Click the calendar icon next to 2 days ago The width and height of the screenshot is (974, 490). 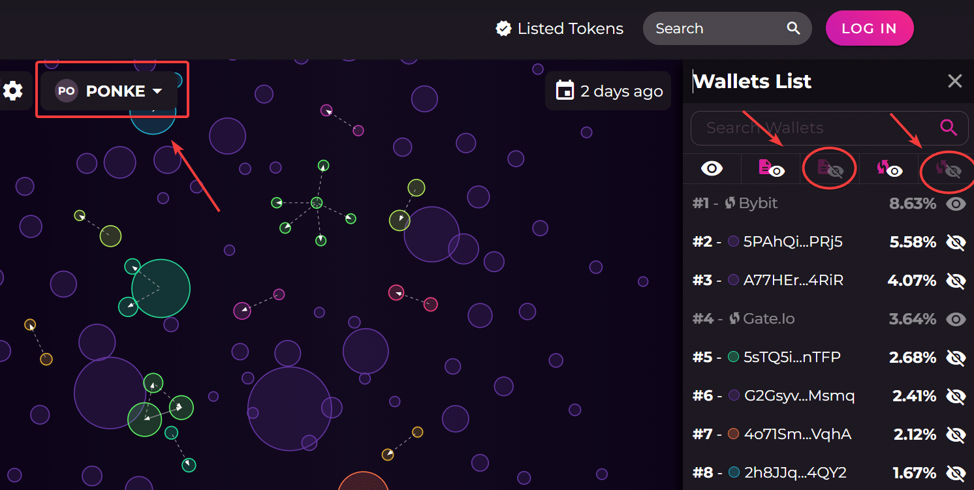coord(565,90)
